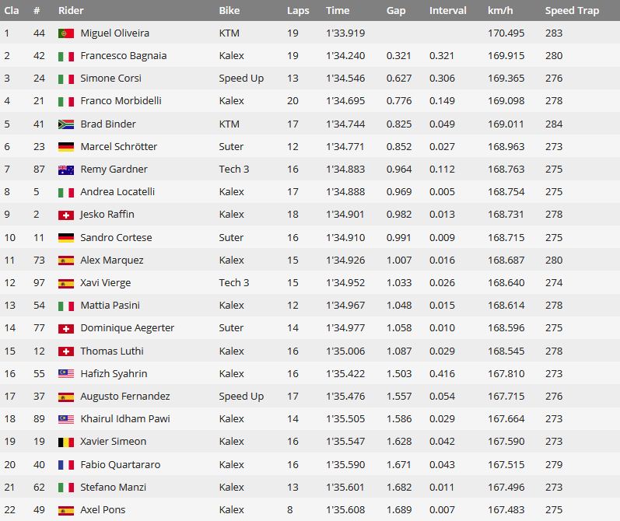The height and width of the screenshot is (521, 620).
Task: Click the South African flag next to Brad Binder
Action: point(66,124)
